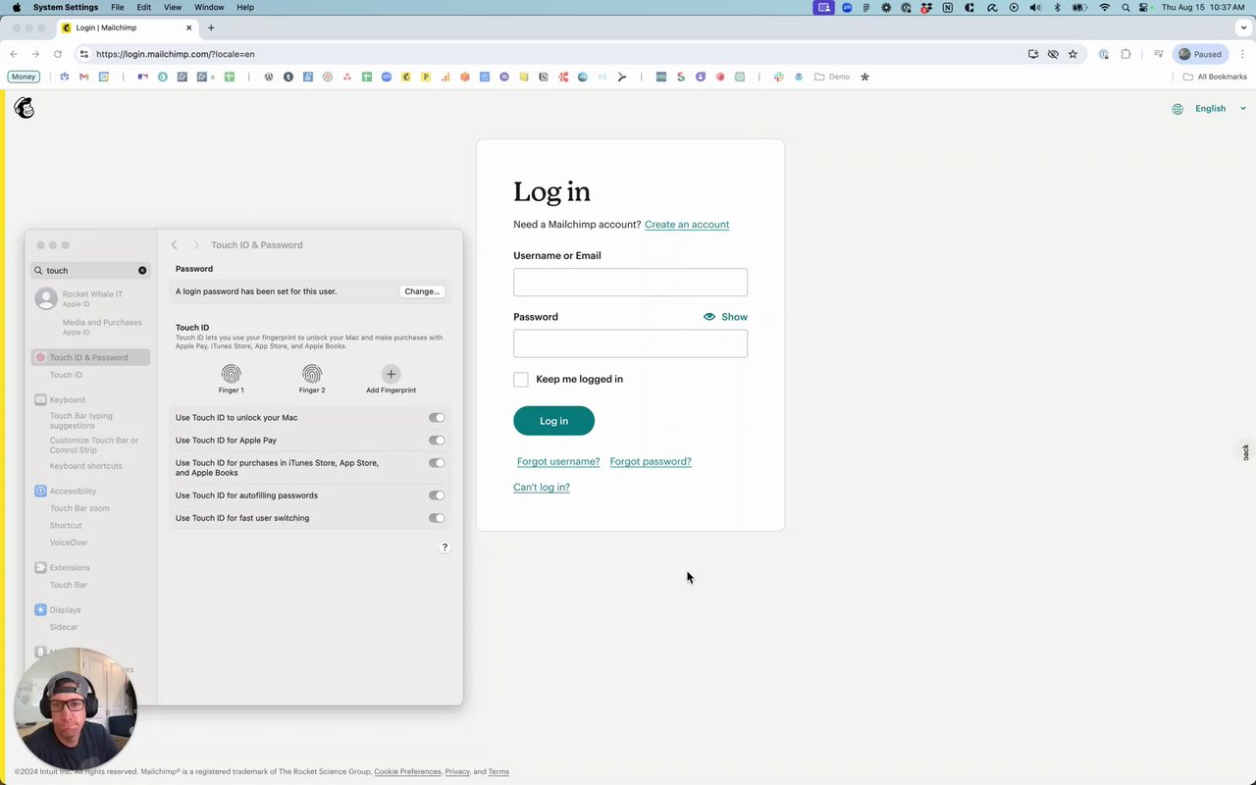This screenshot has height=785, width=1256.
Task: Open the View menu
Action: click(x=173, y=7)
